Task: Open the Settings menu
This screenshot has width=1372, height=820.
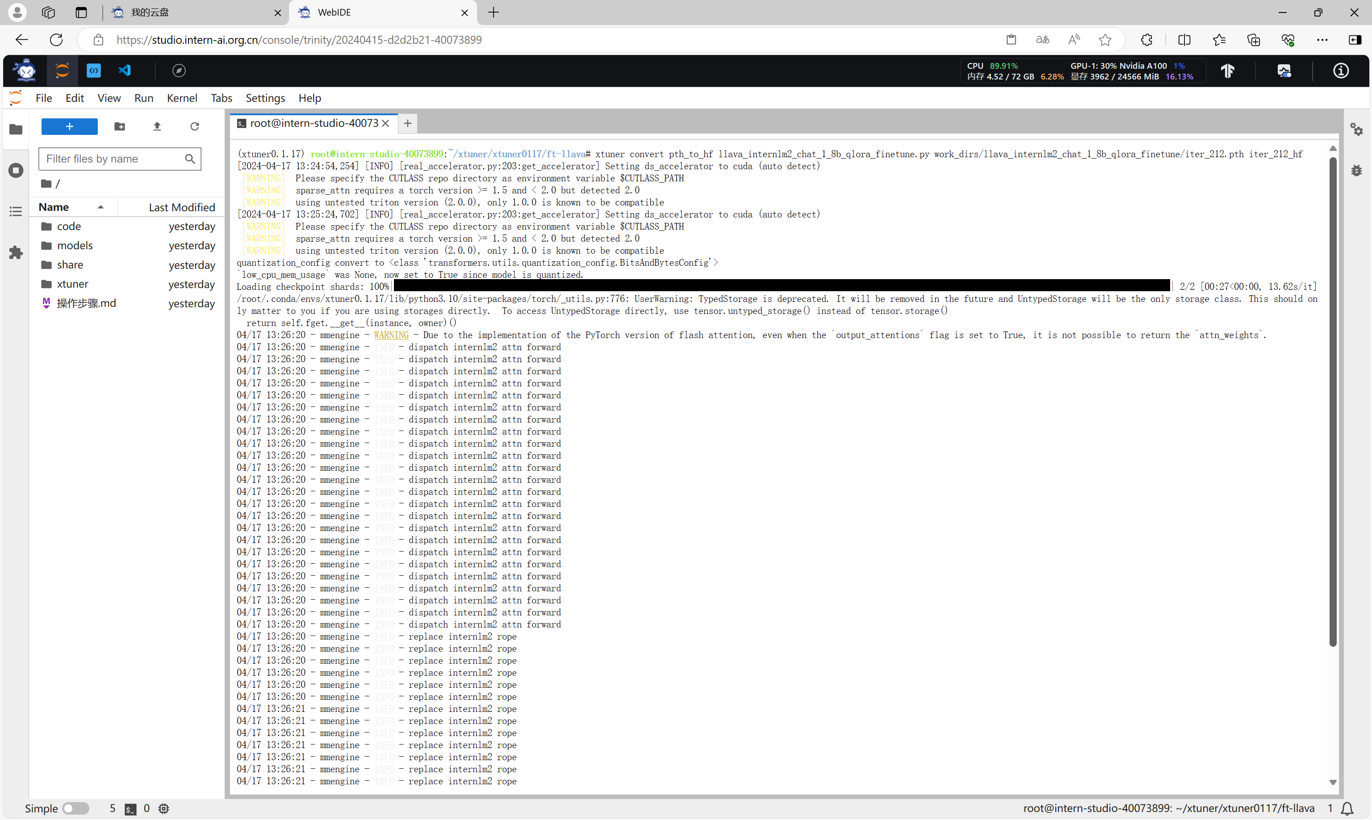Action: [x=265, y=98]
